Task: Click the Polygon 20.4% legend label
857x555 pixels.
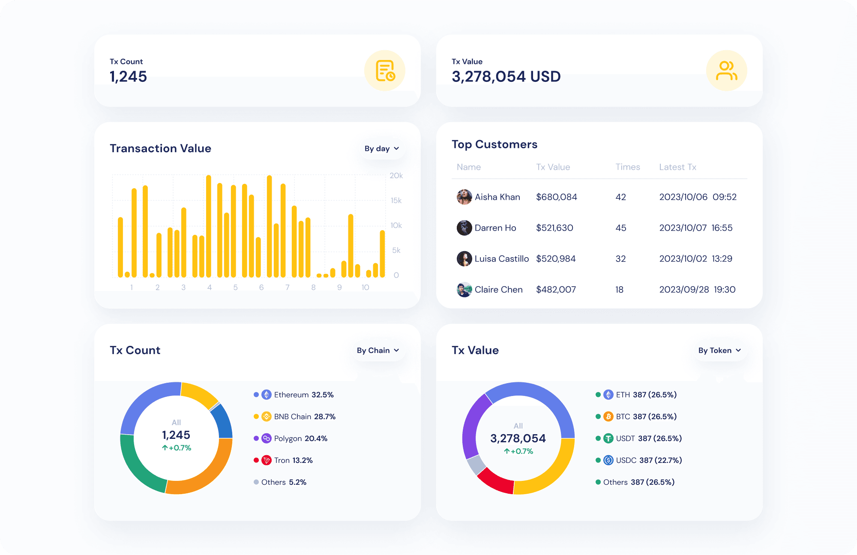Action: point(301,438)
